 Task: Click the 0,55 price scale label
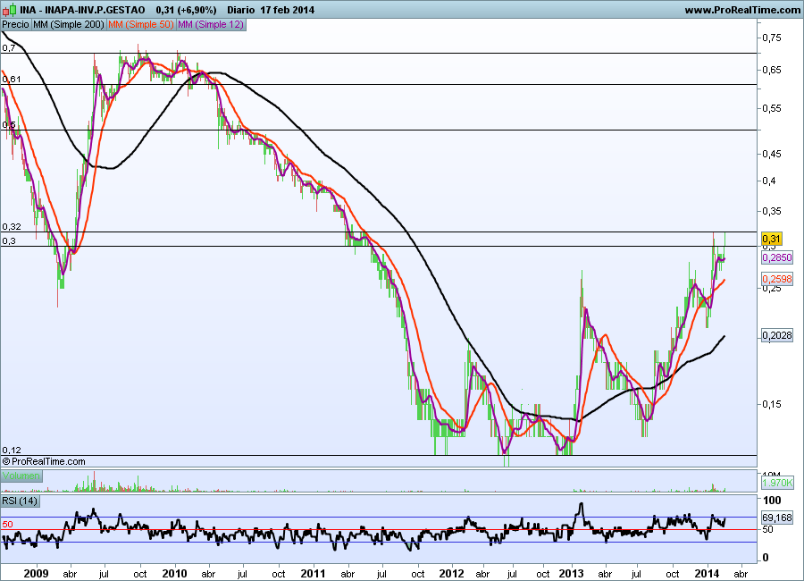point(772,108)
